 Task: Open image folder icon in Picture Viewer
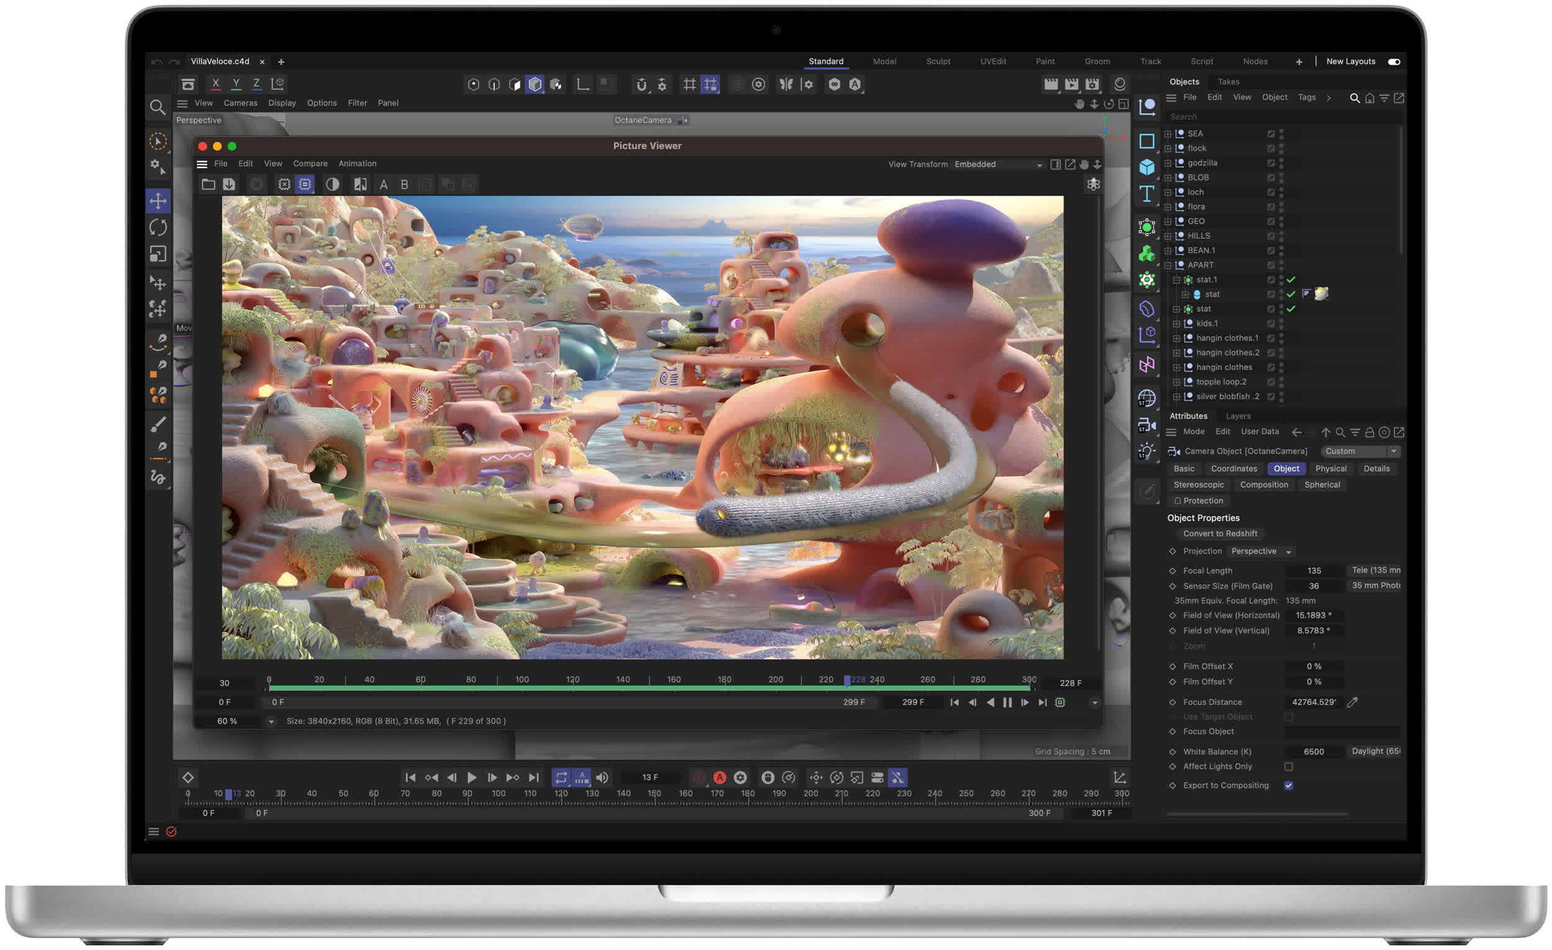208,184
